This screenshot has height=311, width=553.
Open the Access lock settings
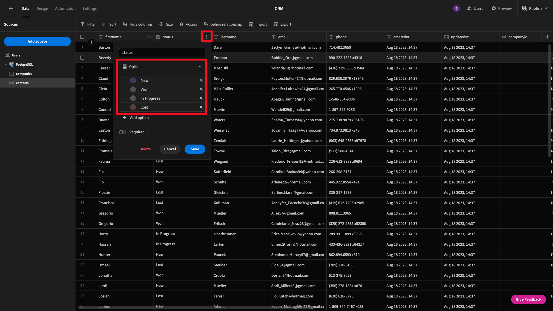point(188,24)
